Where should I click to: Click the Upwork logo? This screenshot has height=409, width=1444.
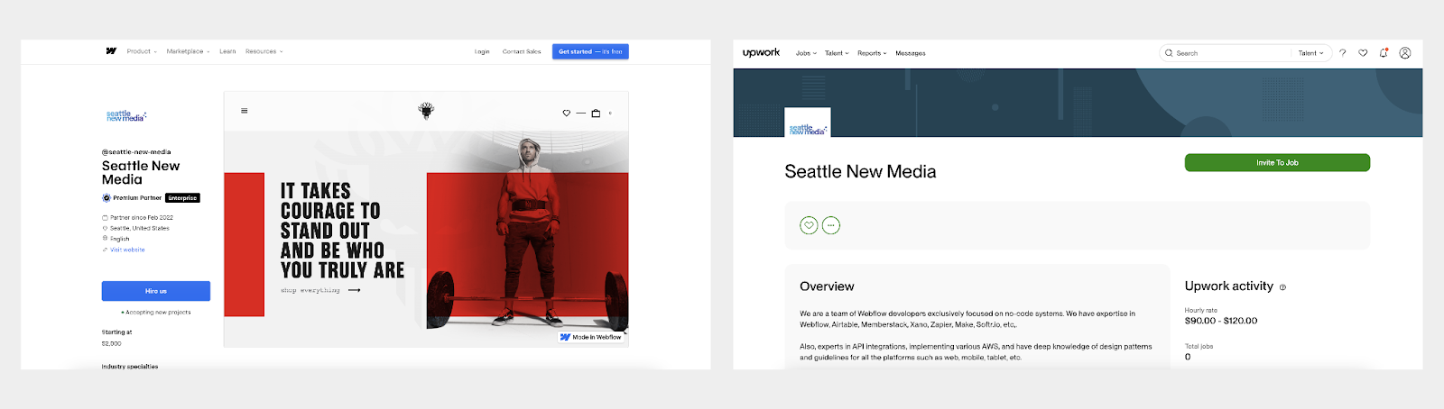point(761,53)
